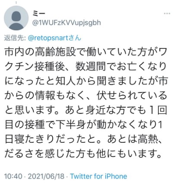Screen dimensions: 175x186
Task: Tap tweet line starting と思います
Action: (86, 110)
